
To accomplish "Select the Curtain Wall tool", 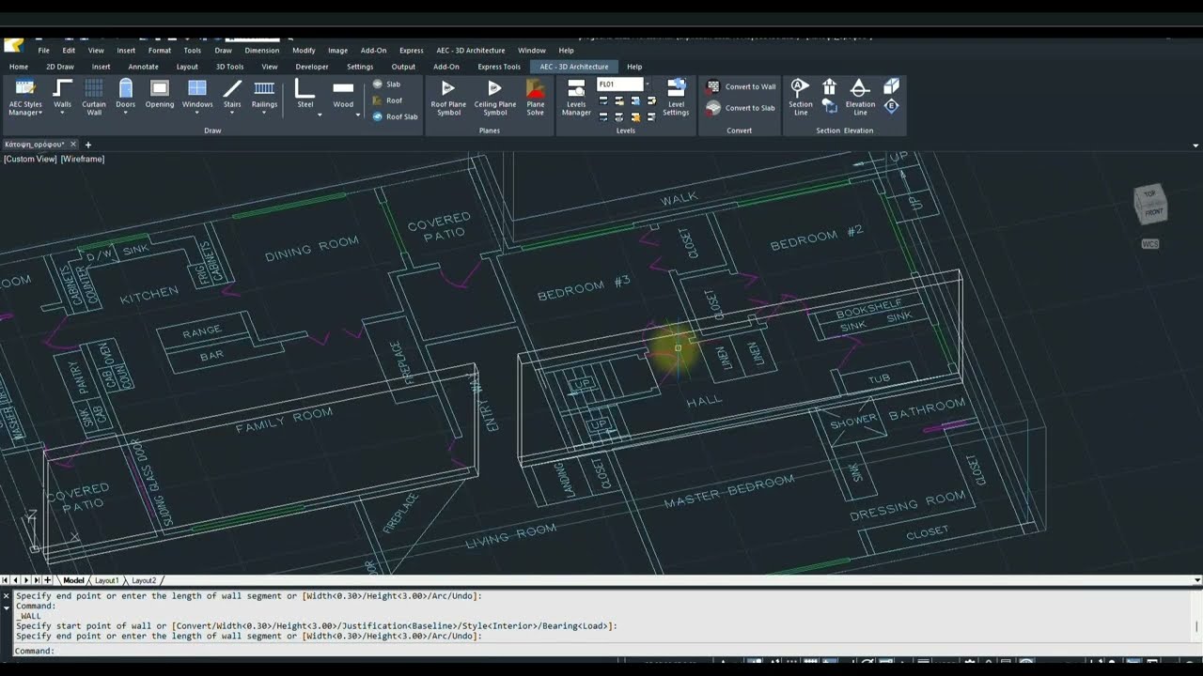I will coord(94,97).
